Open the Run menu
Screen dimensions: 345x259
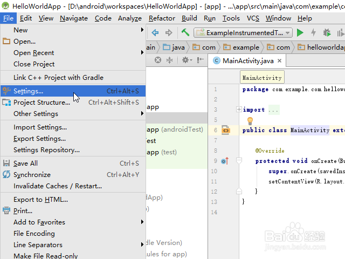pos(210,18)
